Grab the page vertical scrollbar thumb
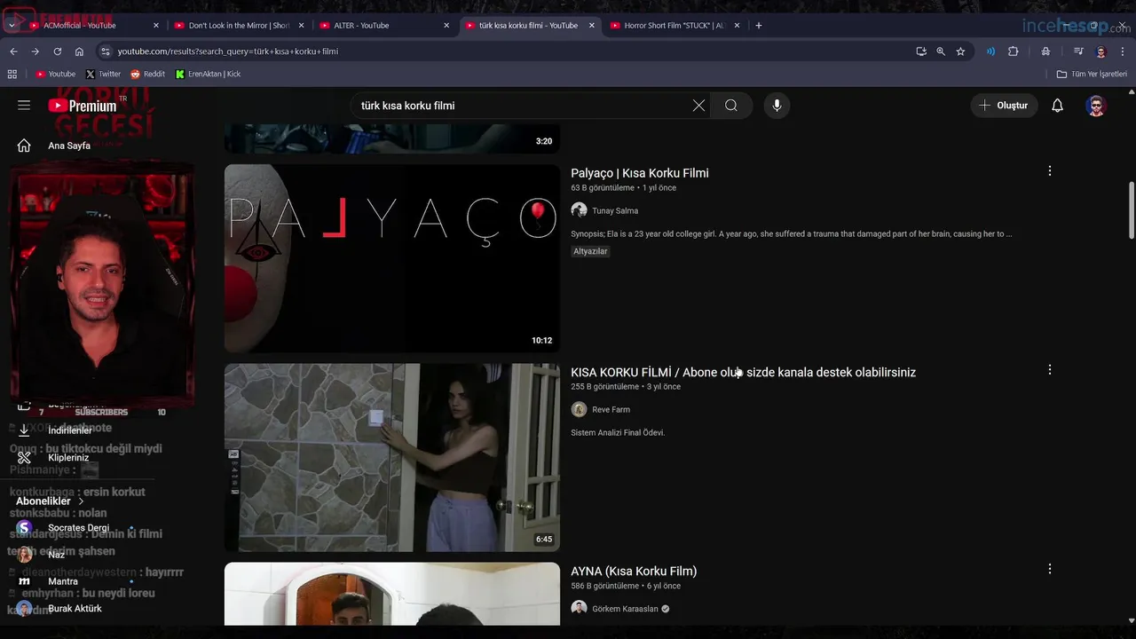 click(1131, 209)
